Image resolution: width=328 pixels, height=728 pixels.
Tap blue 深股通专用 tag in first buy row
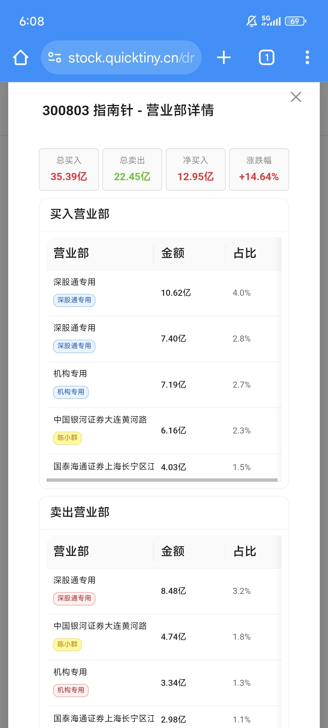(74, 300)
